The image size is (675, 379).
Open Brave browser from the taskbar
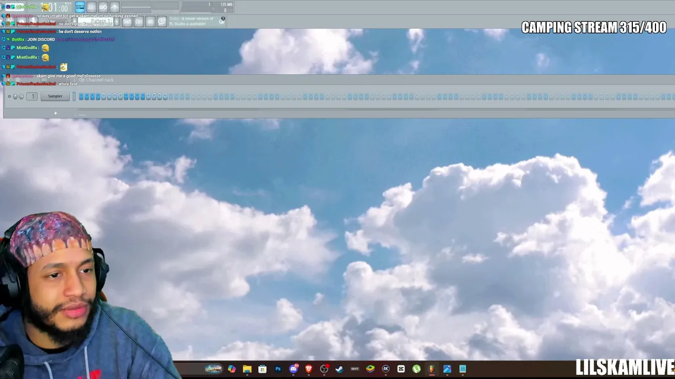tap(309, 369)
